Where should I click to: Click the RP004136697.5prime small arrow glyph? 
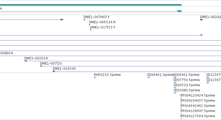pos(181,114)
